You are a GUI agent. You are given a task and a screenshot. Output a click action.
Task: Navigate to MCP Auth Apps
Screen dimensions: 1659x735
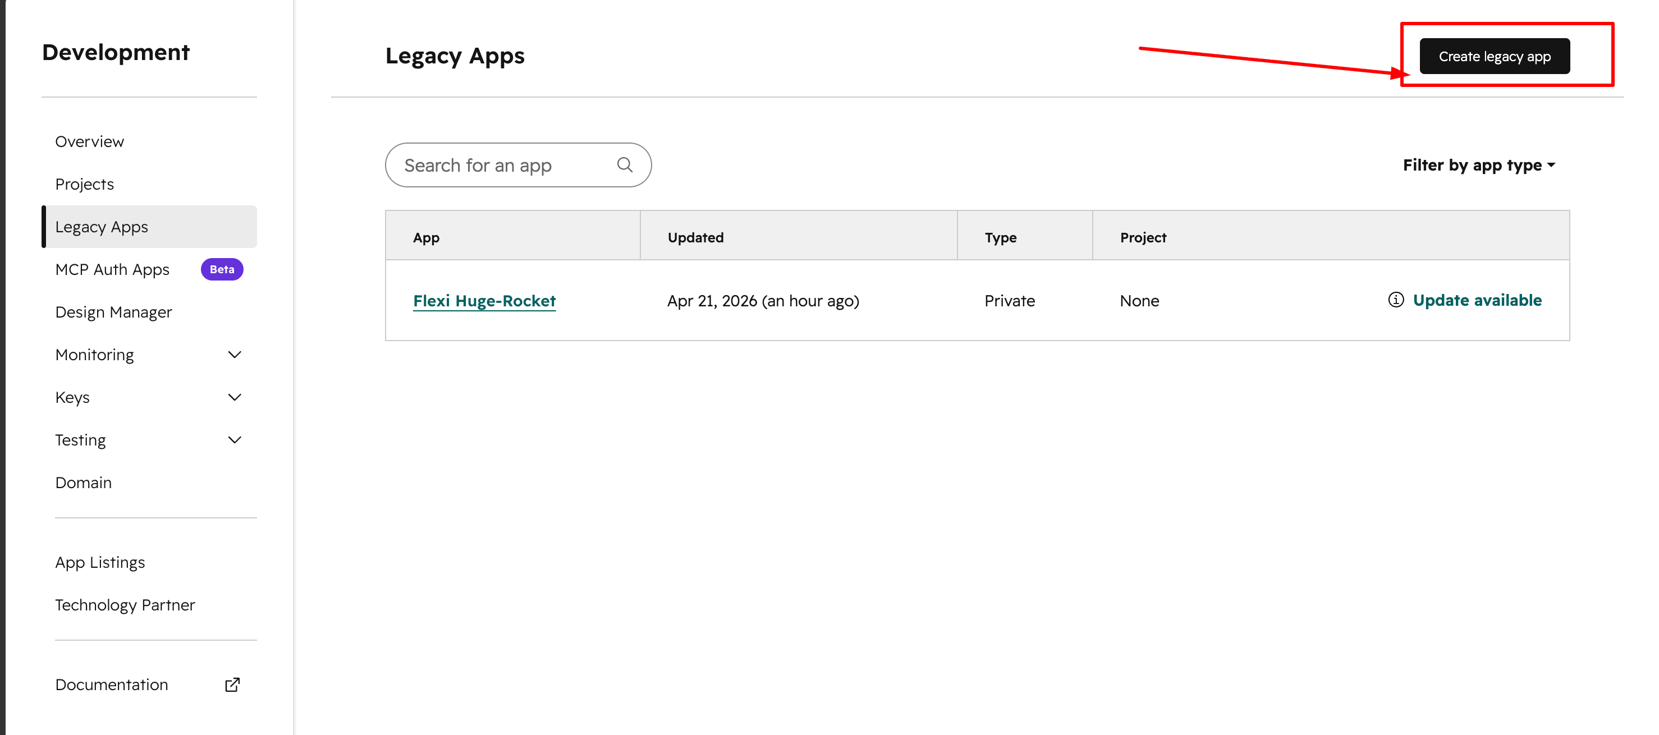click(112, 269)
